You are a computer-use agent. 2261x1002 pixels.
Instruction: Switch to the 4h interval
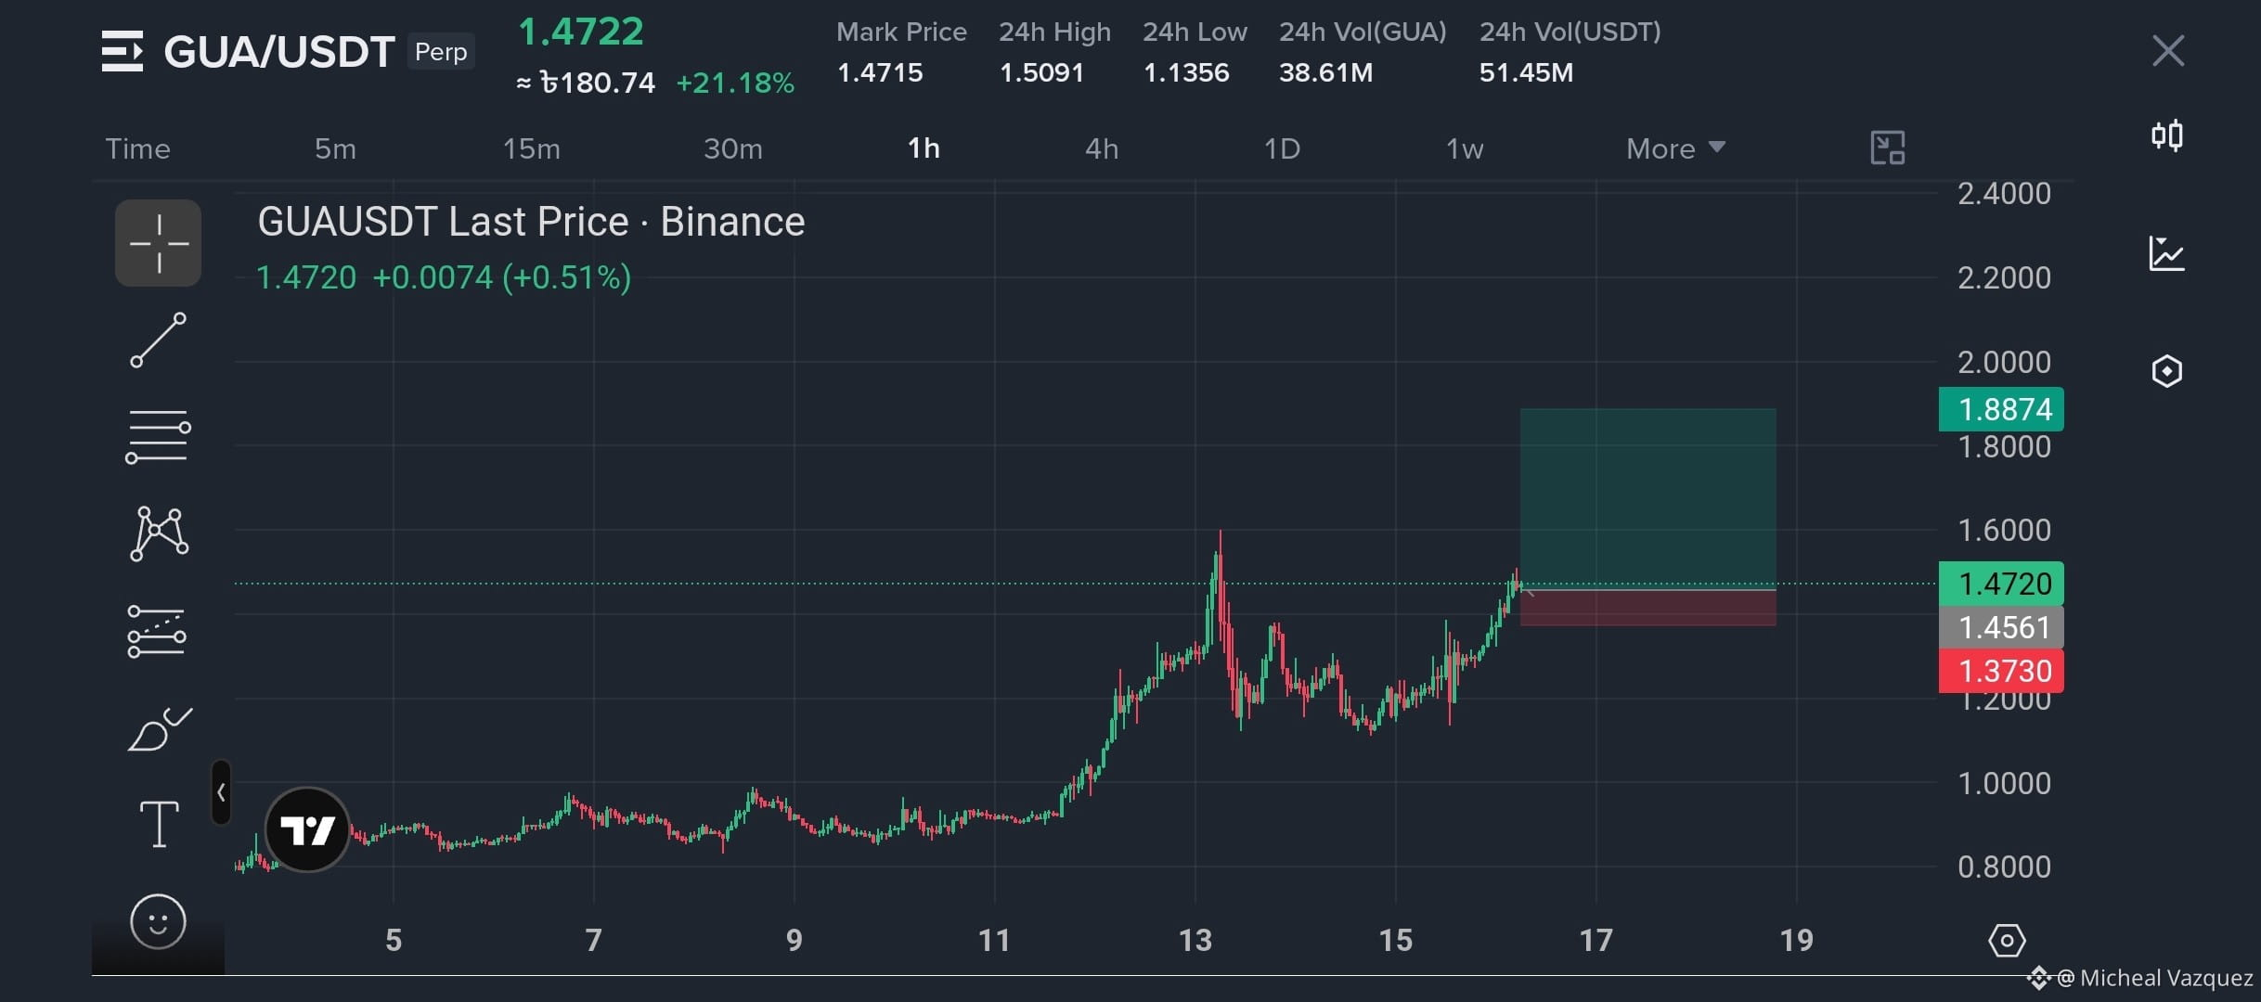[1102, 148]
